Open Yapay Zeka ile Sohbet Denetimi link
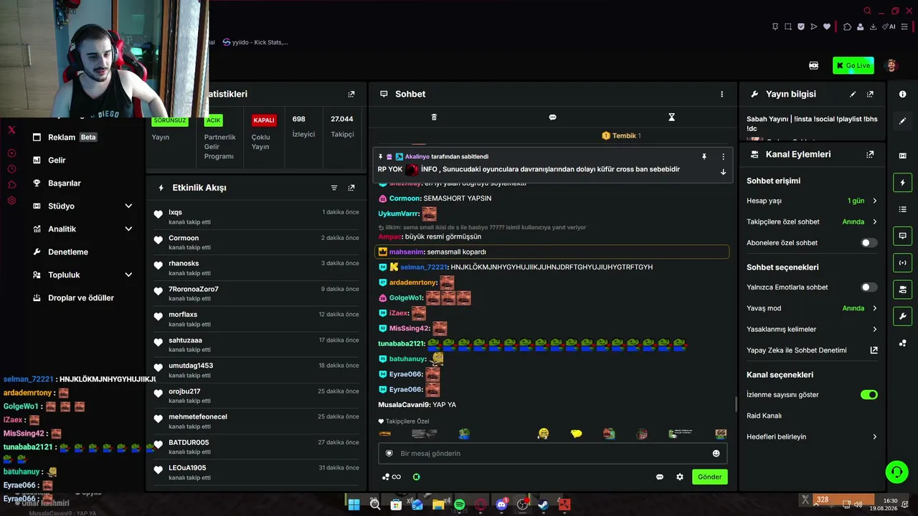 click(812, 350)
